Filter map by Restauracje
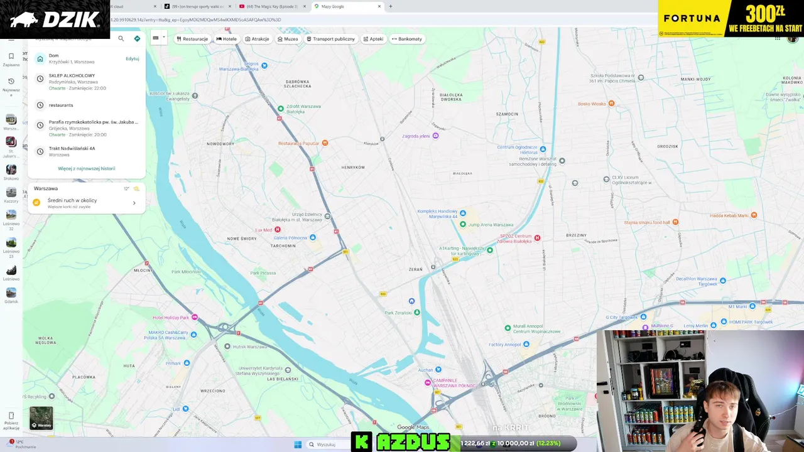The width and height of the screenshot is (804, 452). (192, 39)
